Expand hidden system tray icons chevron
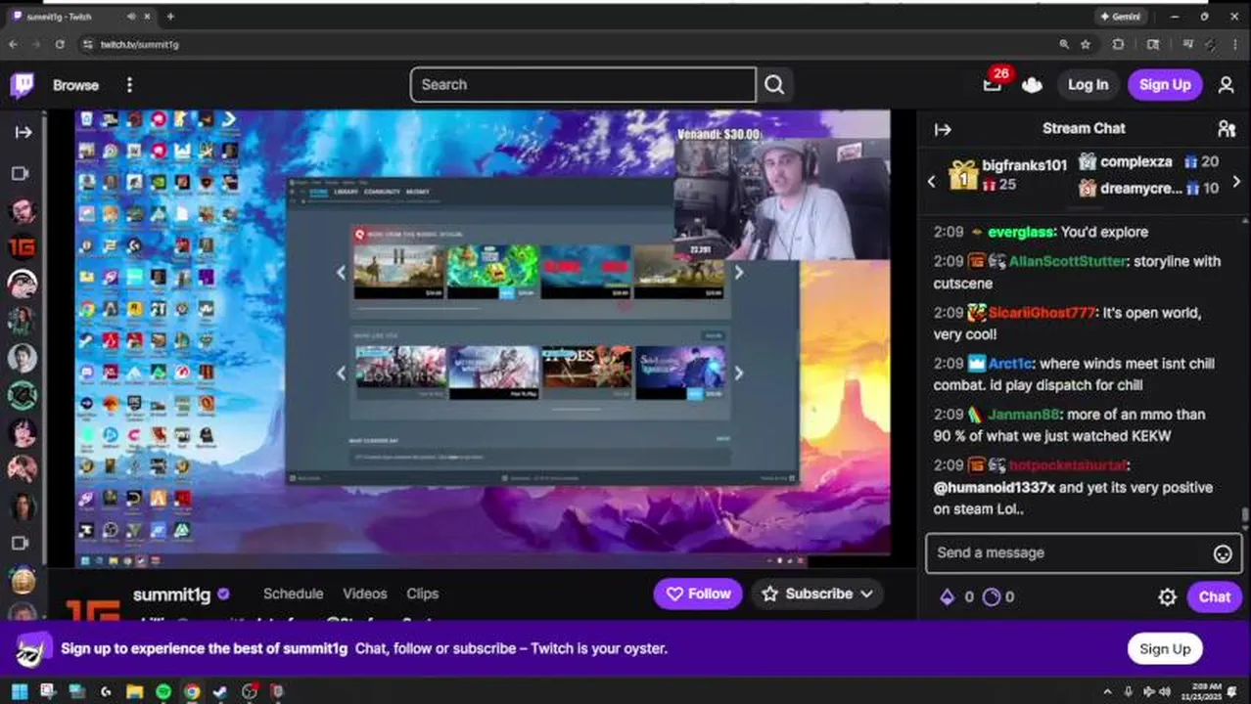Image resolution: width=1251 pixels, height=704 pixels. point(1108,691)
